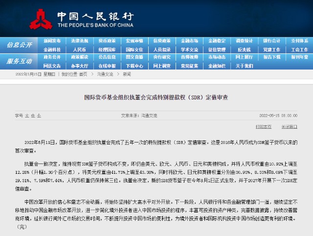Click the closing （完） marker
Screen dimensions: 313x236
click(21, 227)
